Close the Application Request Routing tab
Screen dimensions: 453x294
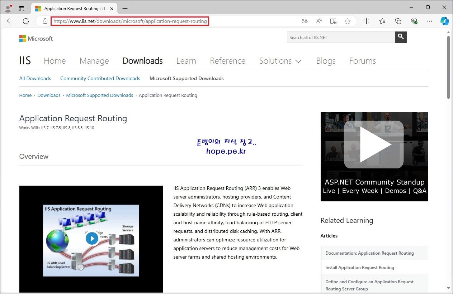pos(112,8)
